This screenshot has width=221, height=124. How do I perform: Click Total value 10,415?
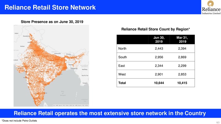tap(182, 83)
